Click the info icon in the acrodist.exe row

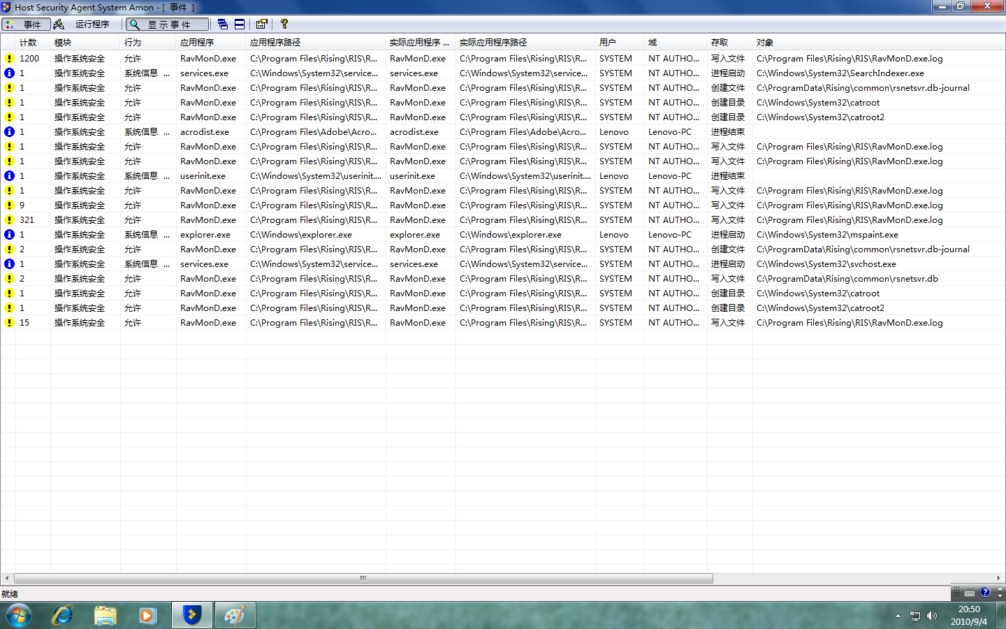(x=9, y=132)
